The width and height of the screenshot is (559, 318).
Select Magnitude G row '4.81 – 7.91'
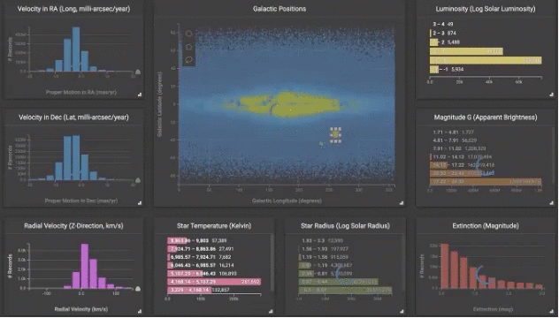[486, 140]
